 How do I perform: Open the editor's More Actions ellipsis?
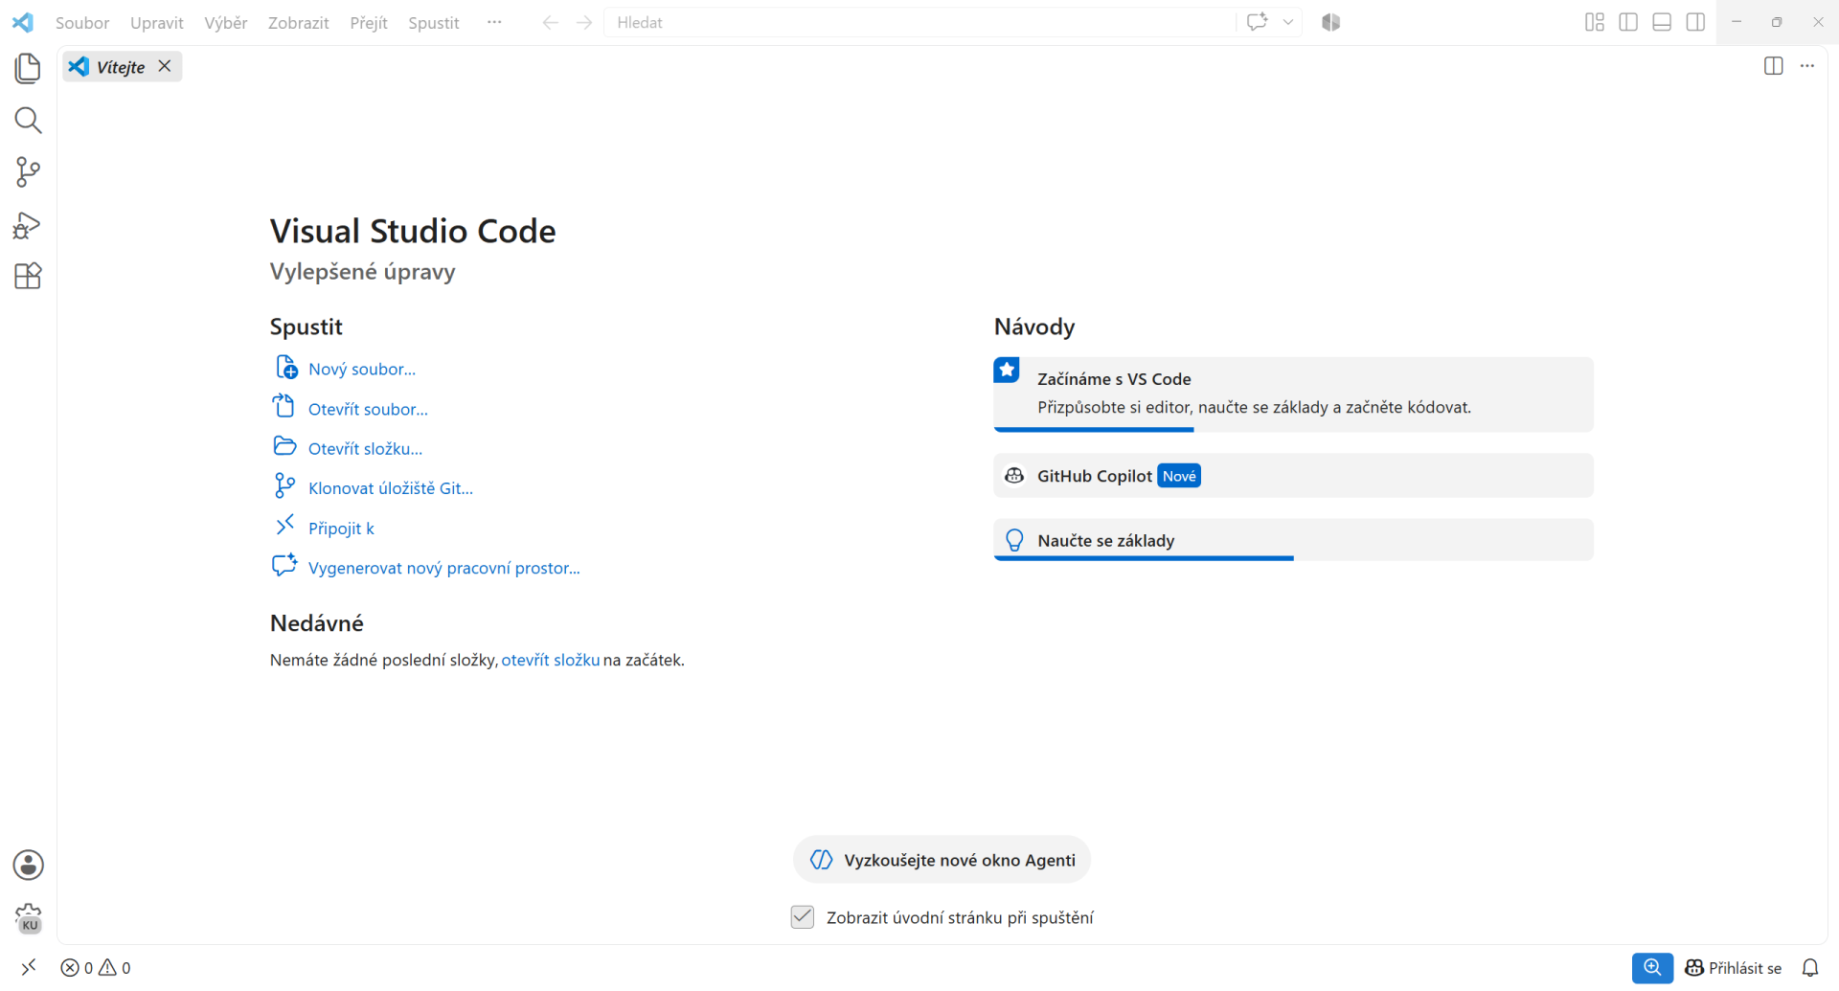tap(1807, 66)
